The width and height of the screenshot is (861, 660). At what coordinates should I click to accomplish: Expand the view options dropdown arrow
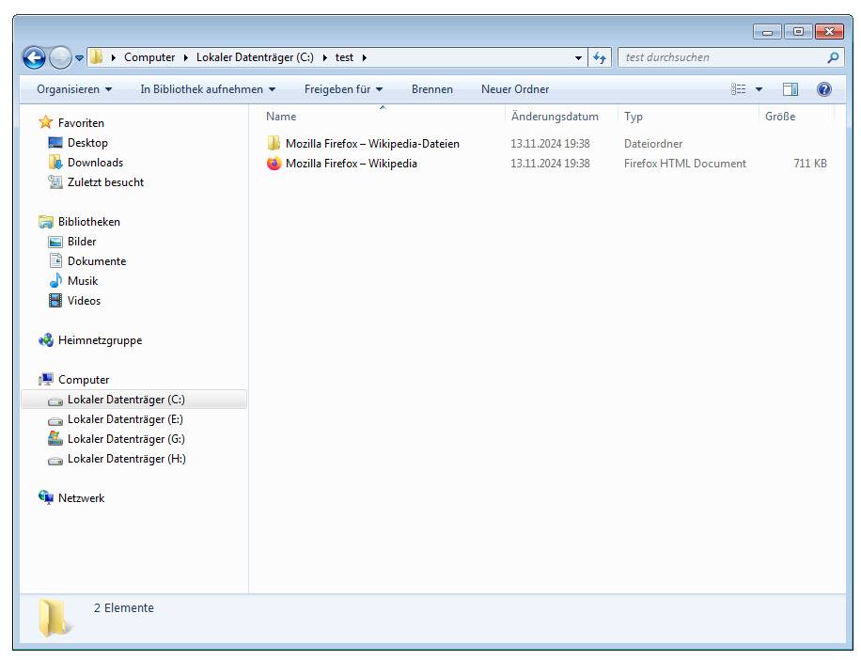coord(759,89)
